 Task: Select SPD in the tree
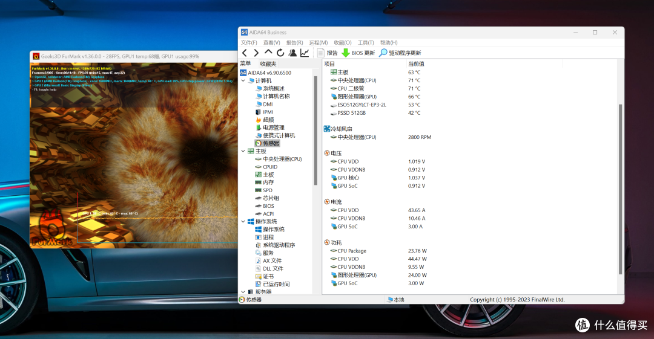click(x=263, y=190)
